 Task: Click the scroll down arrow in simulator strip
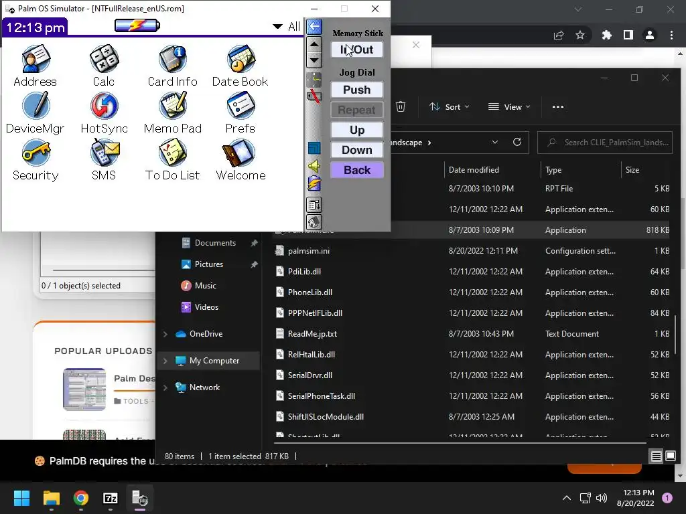[314, 60]
